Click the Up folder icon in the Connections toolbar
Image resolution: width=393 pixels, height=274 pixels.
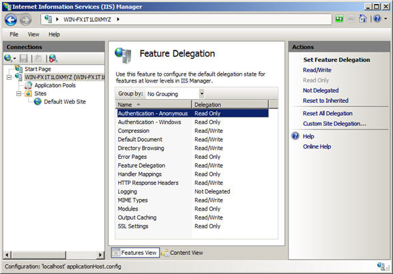[x=38, y=59]
